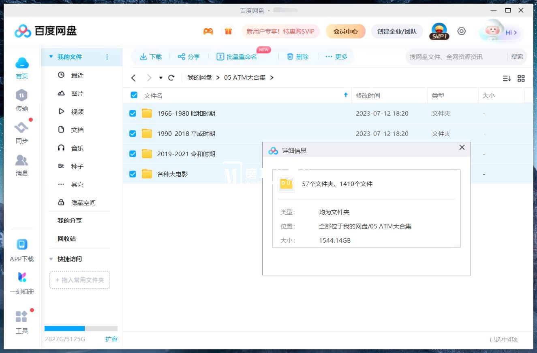The width and height of the screenshot is (537, 353).
Task: Click the 下载 (Download) toolbar icon
Action: tap(150, 57)
